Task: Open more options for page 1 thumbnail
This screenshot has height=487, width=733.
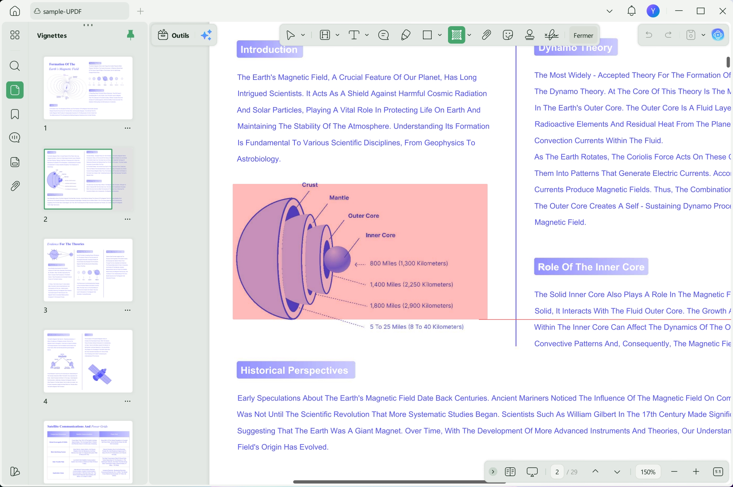Action: 127,128
